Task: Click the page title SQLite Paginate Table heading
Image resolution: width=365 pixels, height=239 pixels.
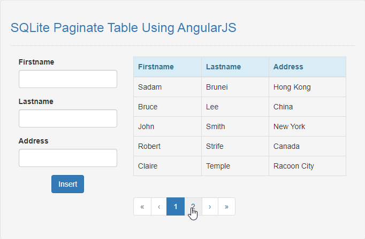Action: coord(124,28)
